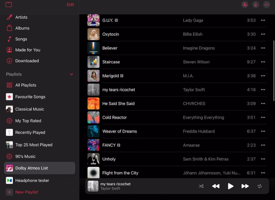Screen dimensions: 275x200
Task: Click the New Playlist plus icon
Action: click(x=9, y=192)
